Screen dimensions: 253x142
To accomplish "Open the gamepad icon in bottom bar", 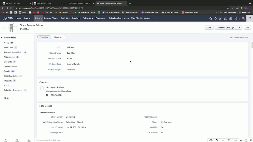I will click(211, 140).
